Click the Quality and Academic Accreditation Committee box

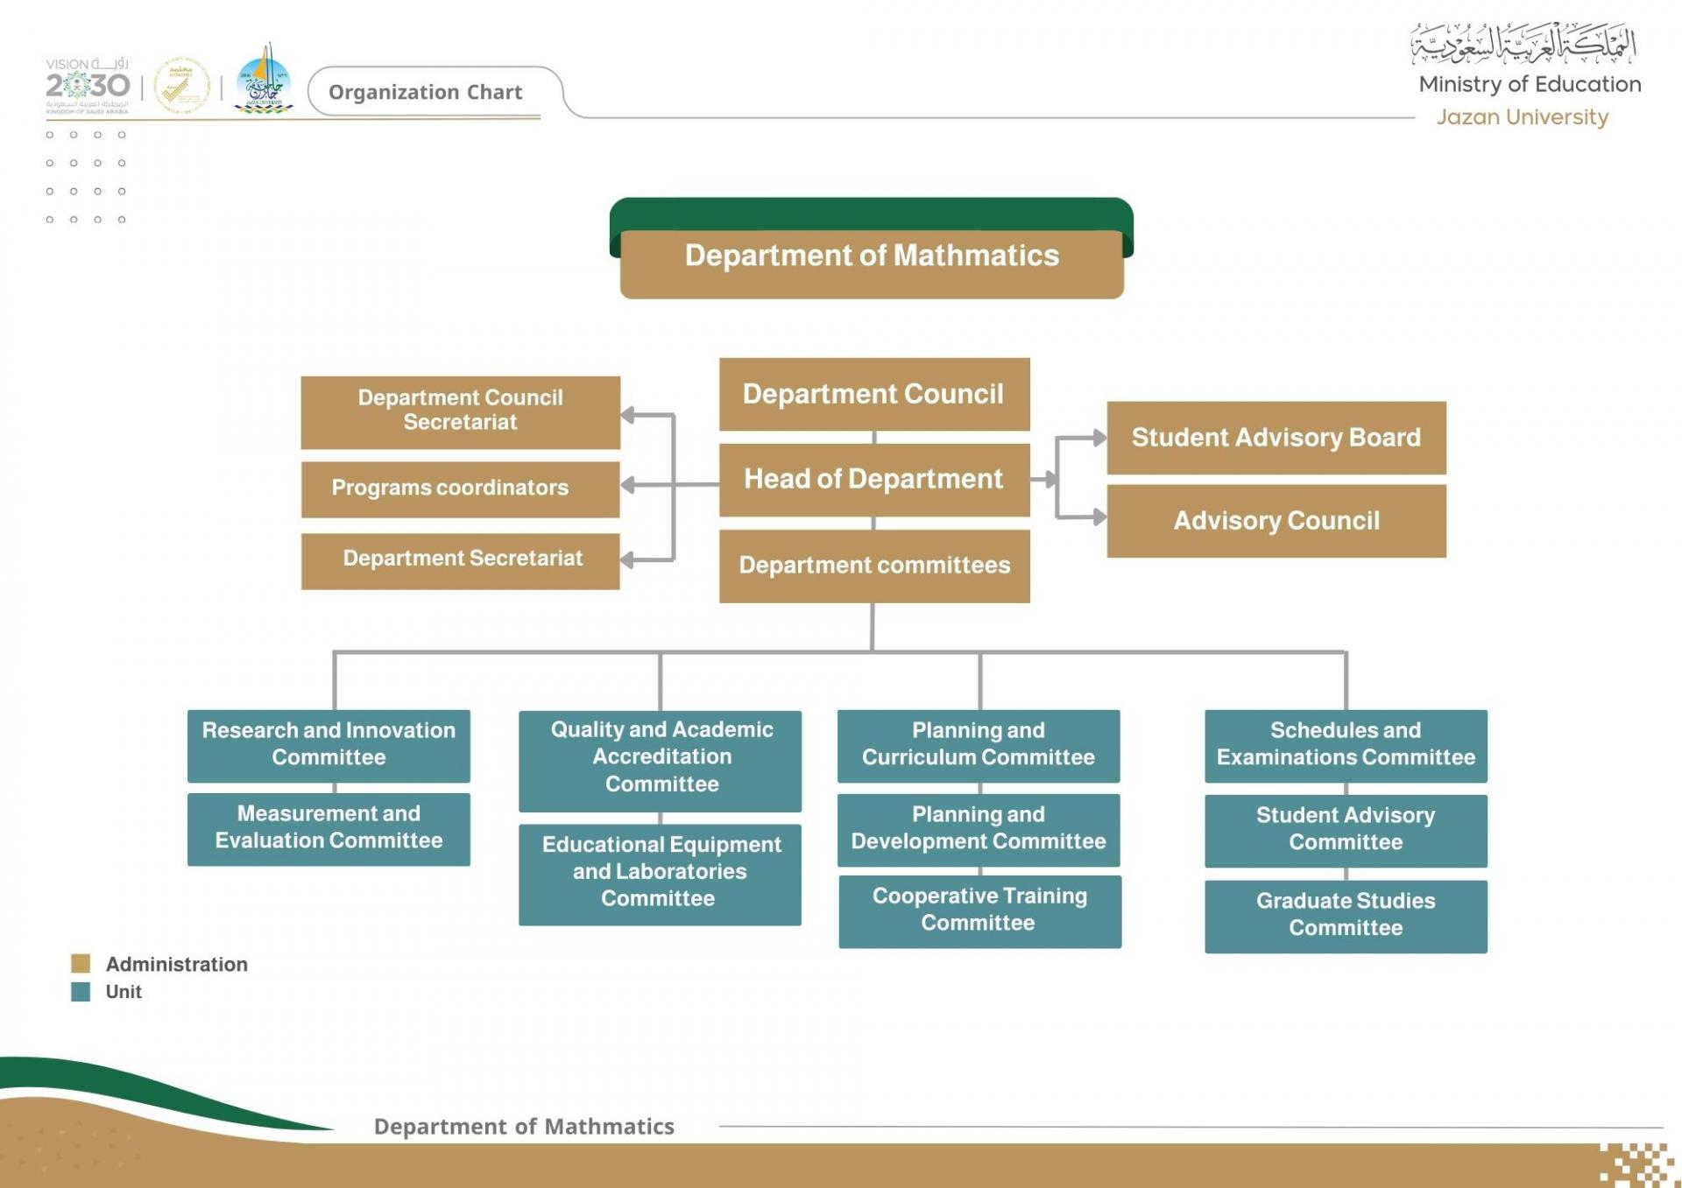tap(660, 759)
